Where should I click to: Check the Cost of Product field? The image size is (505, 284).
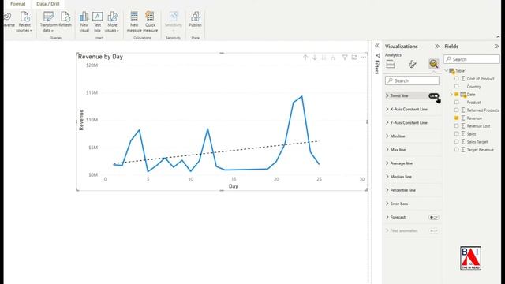point(456,79)
